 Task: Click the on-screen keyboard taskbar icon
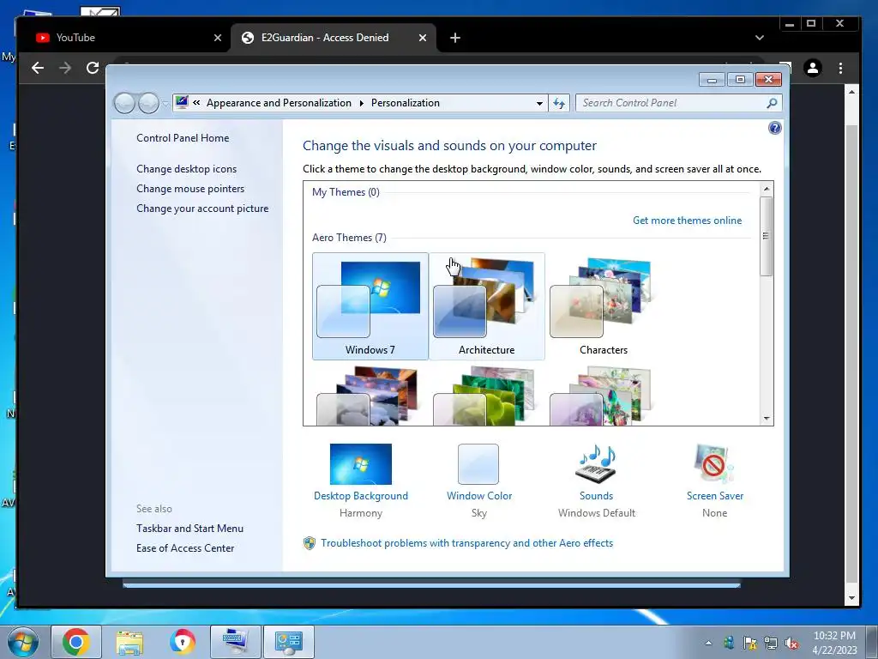pyautogui.click(x=235, y=642)
